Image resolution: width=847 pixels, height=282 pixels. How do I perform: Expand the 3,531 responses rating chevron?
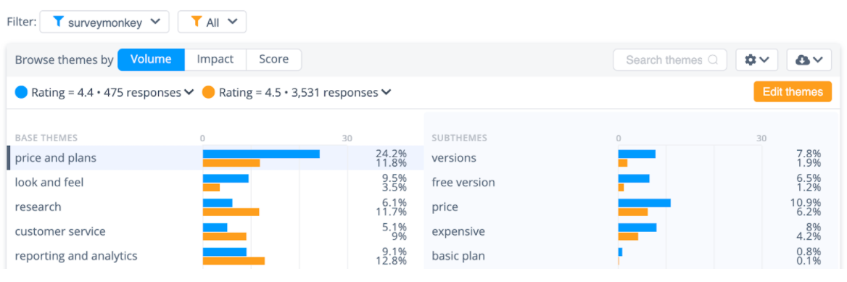(387, 92)
